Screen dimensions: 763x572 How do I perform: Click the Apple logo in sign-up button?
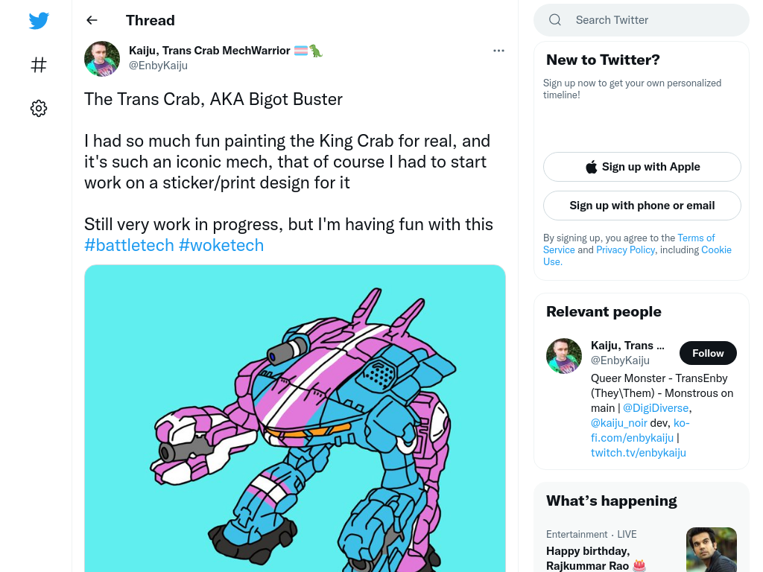point(591,167)
